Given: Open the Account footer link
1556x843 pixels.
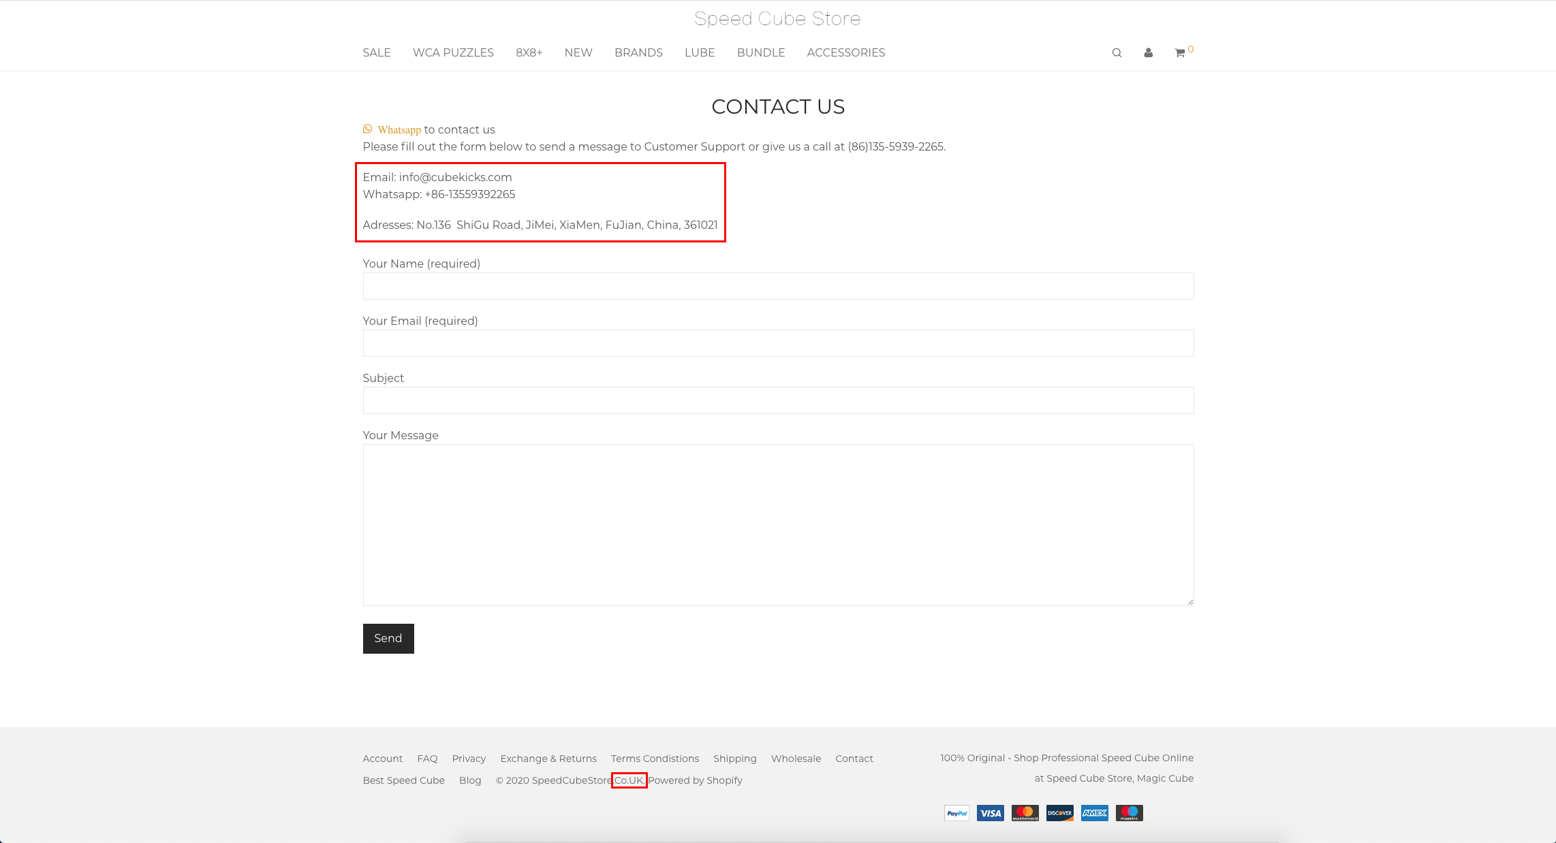Looking at the screenshot, I should [x=383, y=759].
